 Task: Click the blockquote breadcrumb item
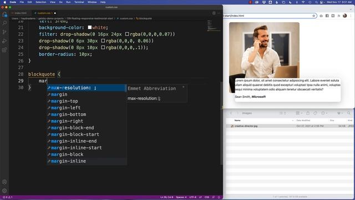144,18
